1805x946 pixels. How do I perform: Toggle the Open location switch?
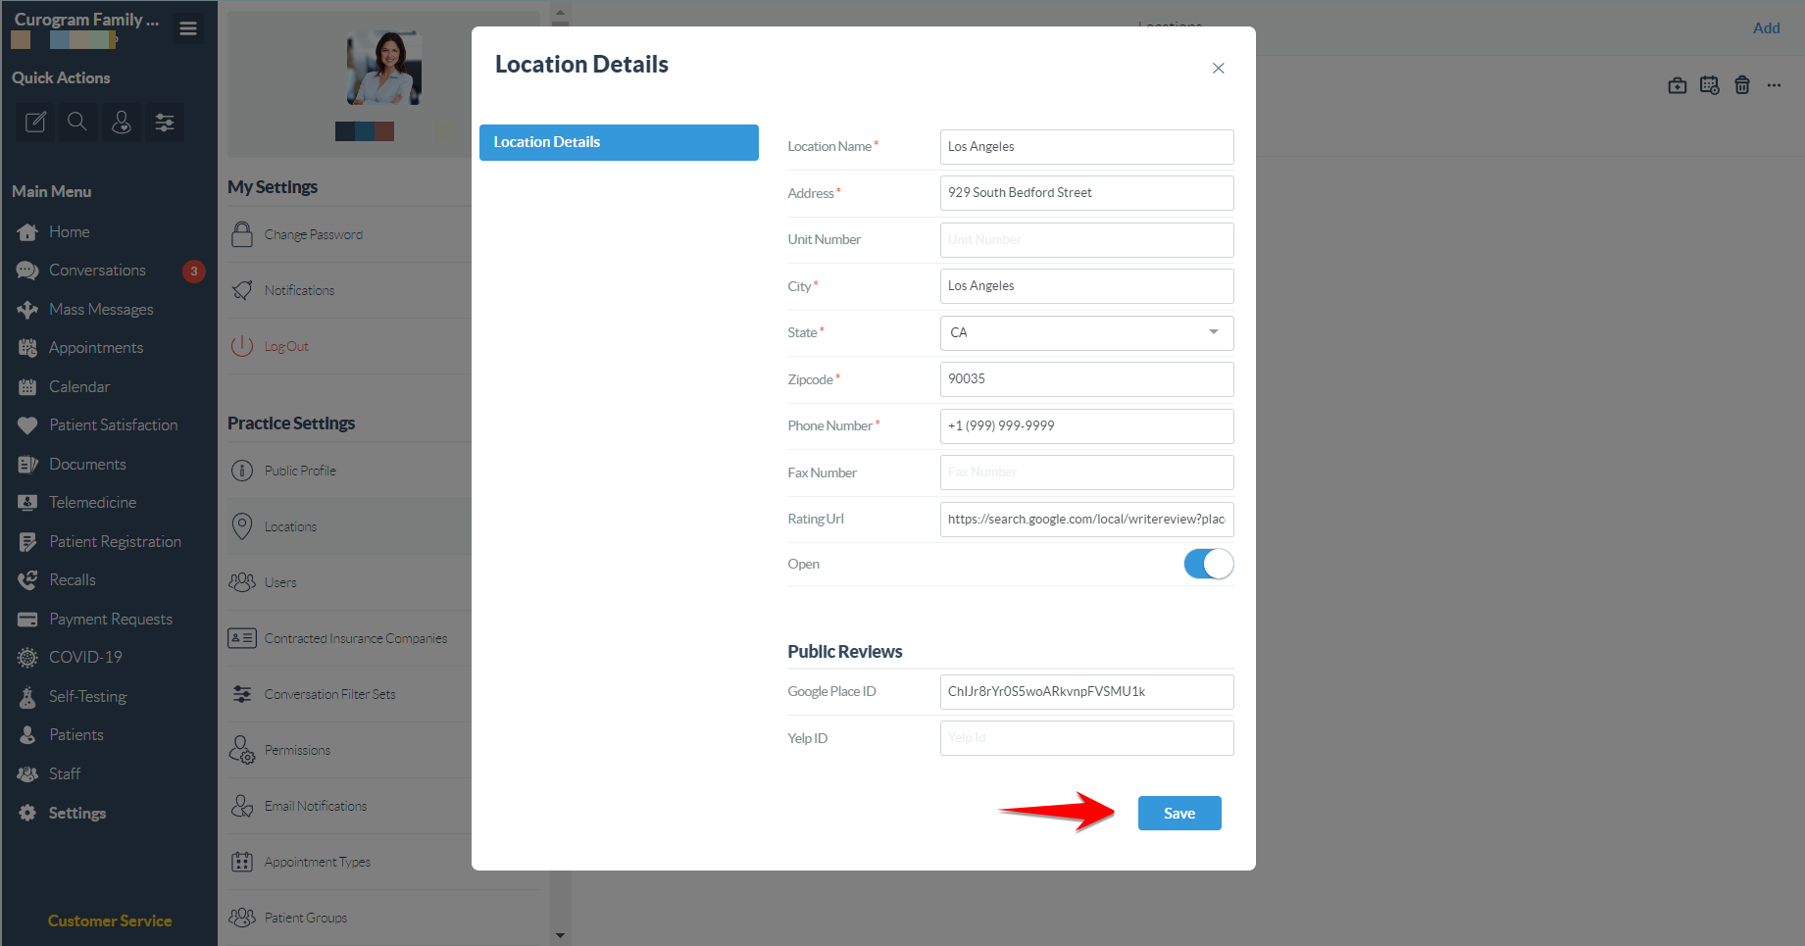pos(1208,564)
